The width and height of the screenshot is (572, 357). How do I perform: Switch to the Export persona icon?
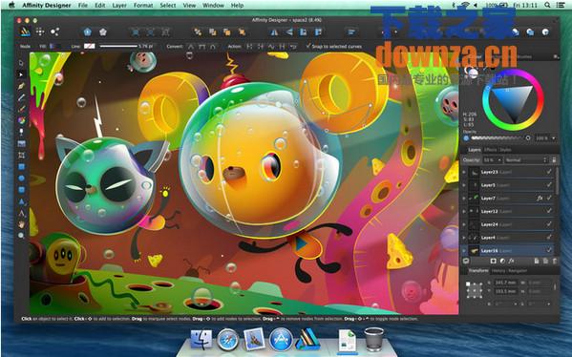(x=54, y=31)
